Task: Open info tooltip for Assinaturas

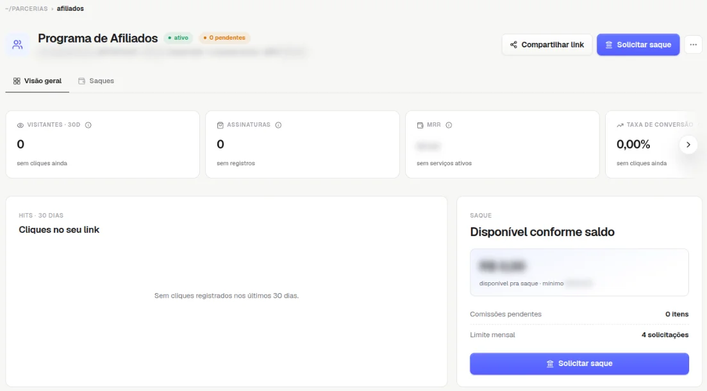Action: pyautogui.click(x=278, y=125)
